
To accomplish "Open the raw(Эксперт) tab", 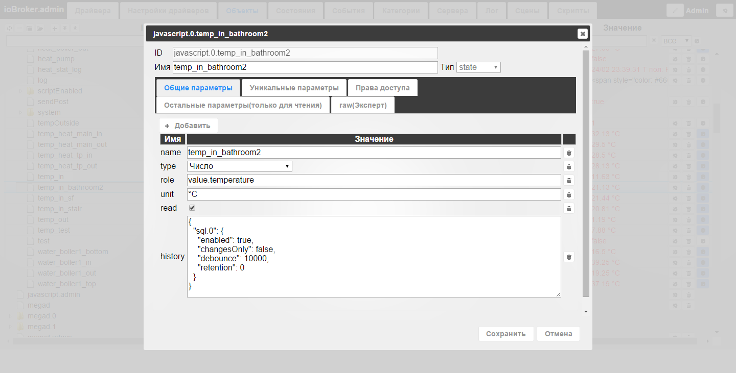I will point(363,105).
